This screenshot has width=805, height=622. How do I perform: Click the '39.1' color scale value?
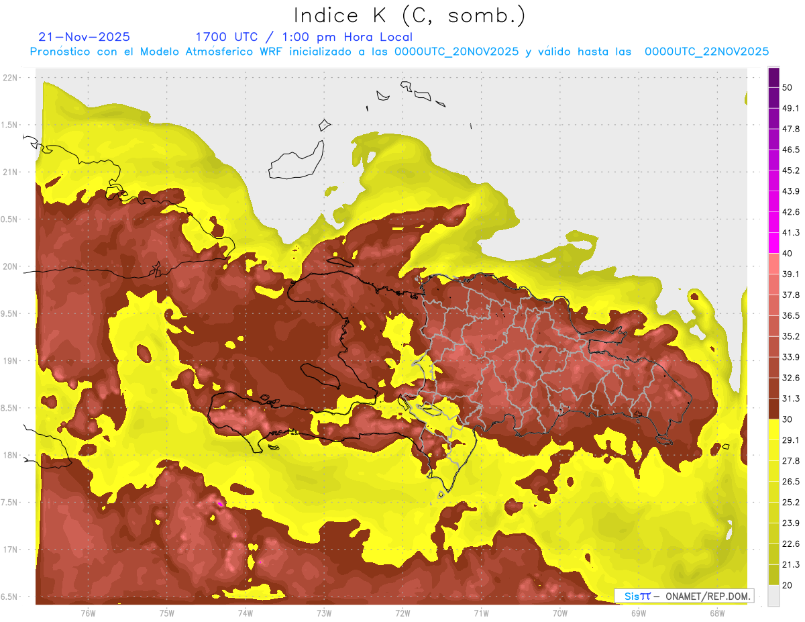click(791, 274)
